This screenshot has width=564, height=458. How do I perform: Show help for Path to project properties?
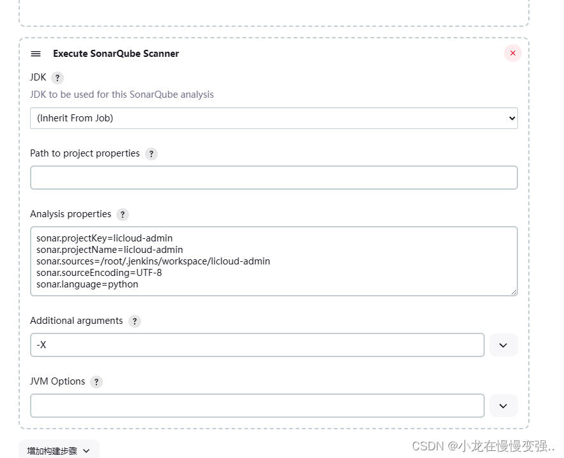[x=151, y=154]
